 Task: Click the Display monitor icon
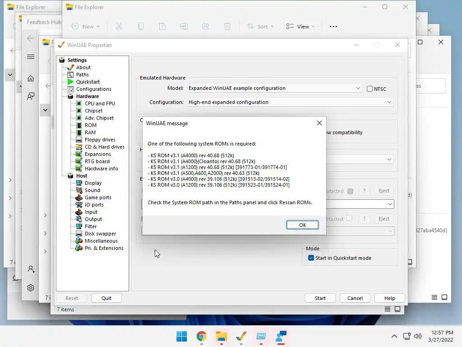pyautogui.click(x=79, y=183)
